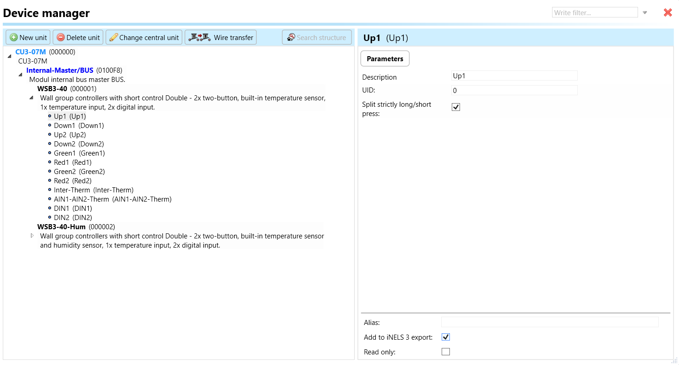Click the Write filter search box
Image resolution: width=679 pixels, height=365 pixels.
(594, 13)
